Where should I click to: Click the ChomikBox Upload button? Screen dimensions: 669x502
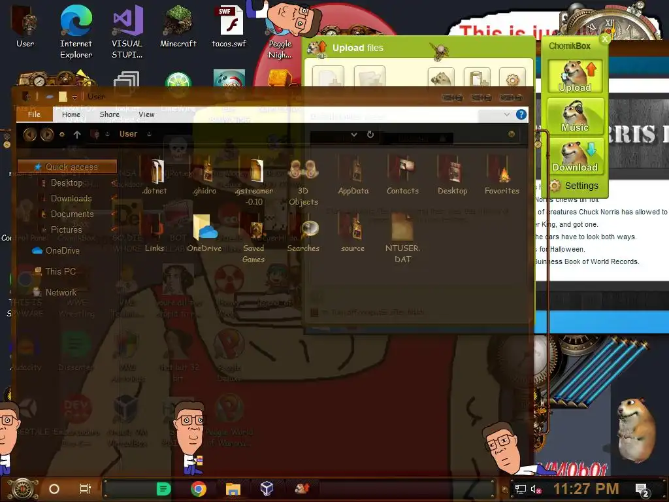(575, 76)
